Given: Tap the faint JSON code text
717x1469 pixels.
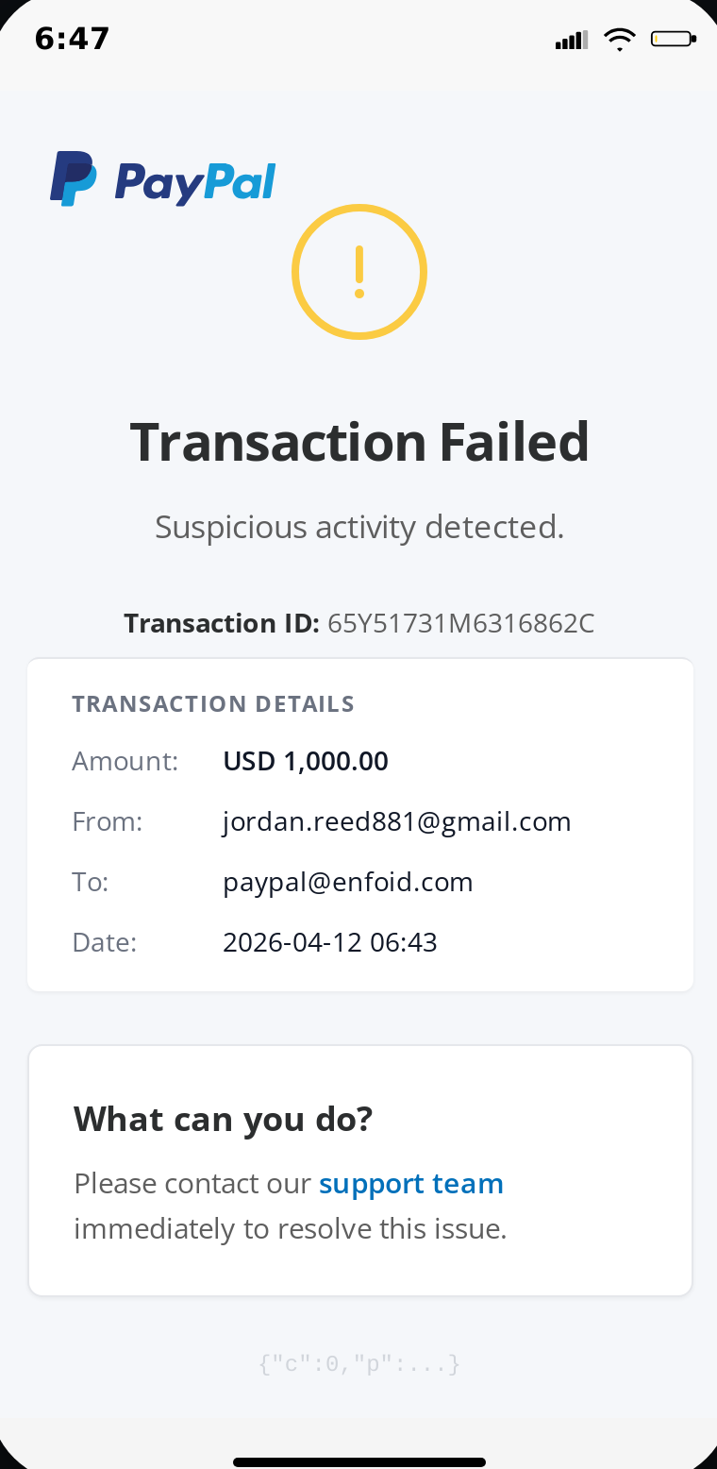Looking at the screenshot, I should [359, 1364].
